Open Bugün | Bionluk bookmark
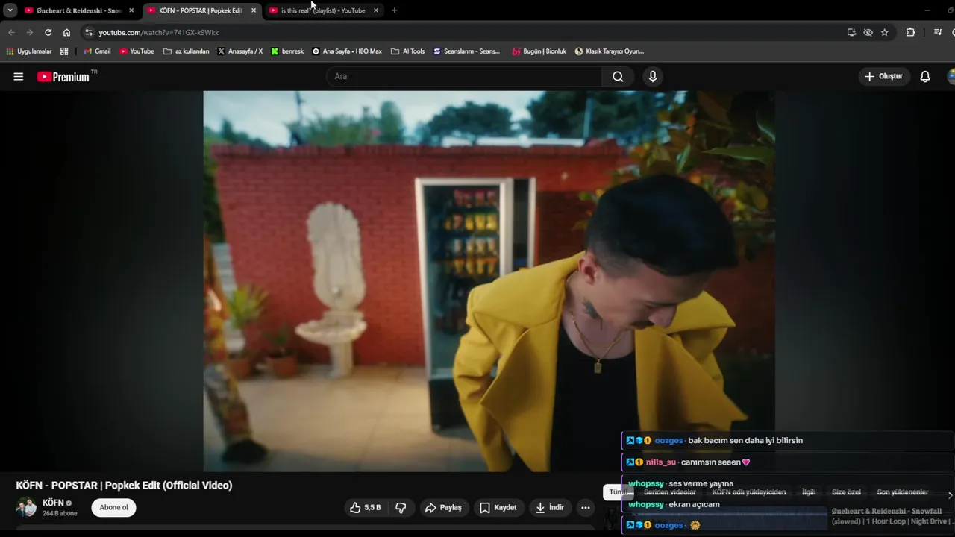 [x=539, y=51]
